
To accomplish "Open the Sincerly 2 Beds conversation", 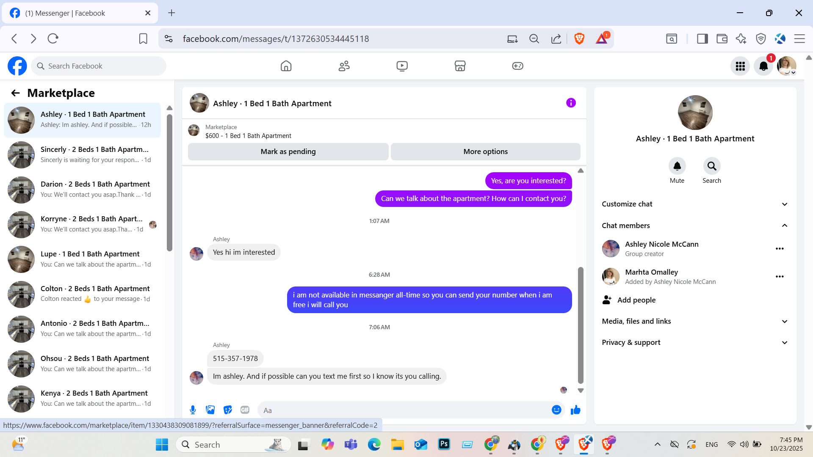I will point(85,154).
